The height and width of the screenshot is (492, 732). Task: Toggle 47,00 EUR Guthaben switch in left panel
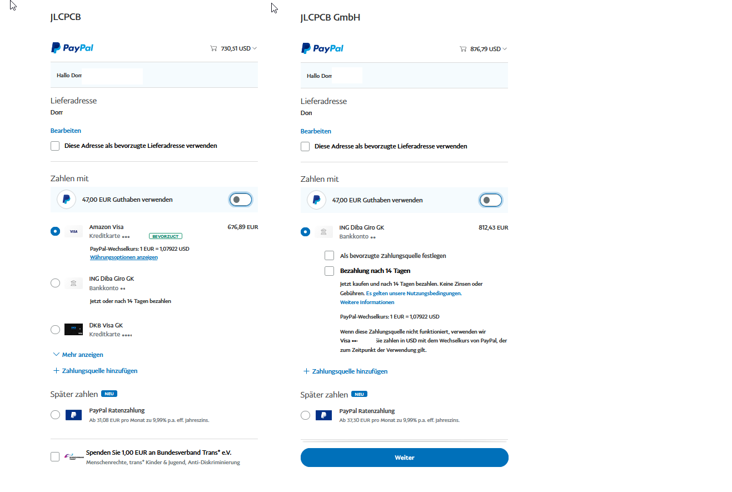241,200
